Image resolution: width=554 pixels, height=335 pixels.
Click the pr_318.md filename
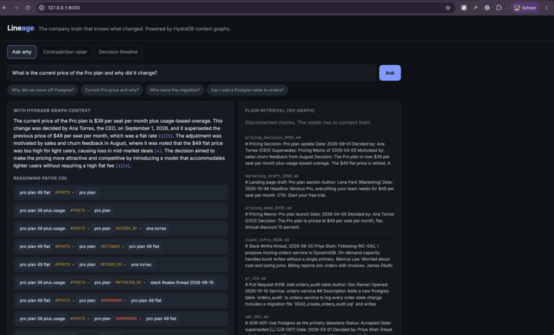(256, 278)
